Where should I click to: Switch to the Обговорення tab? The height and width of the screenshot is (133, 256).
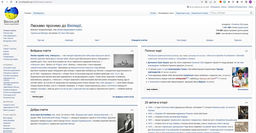(38, 13)
